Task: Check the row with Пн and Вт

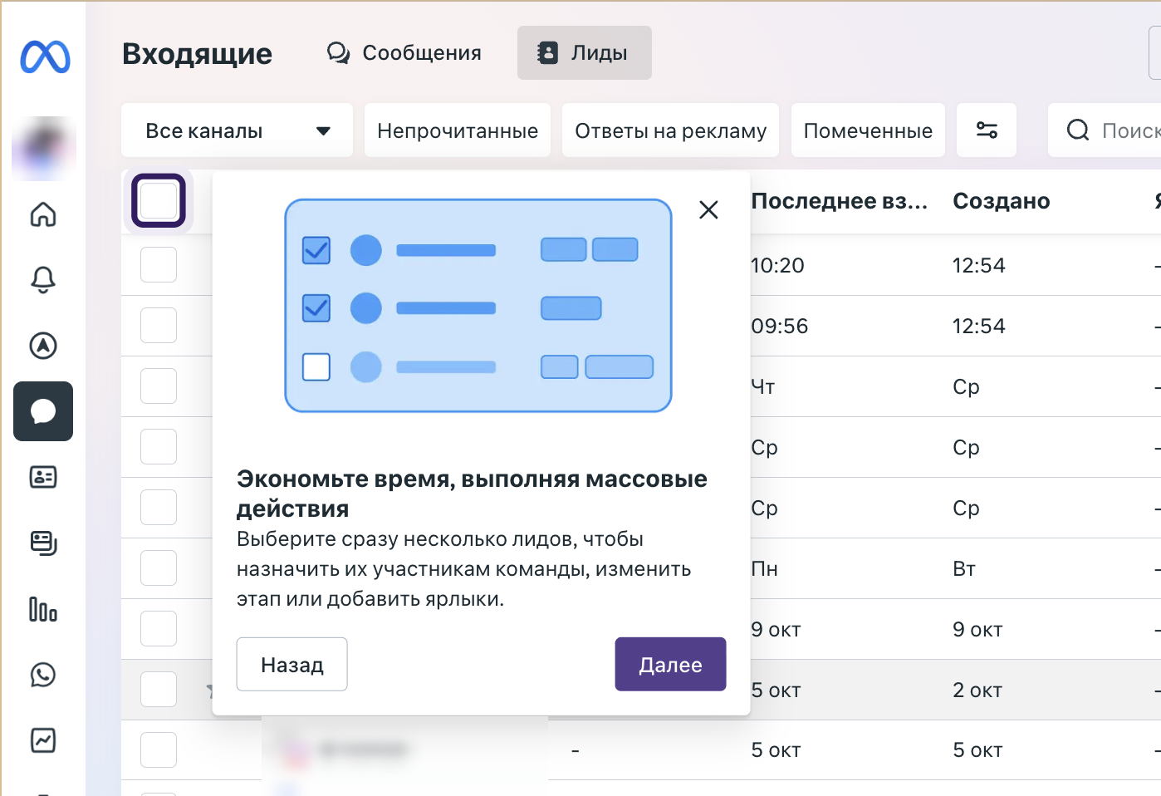Action: pos(159,568)
